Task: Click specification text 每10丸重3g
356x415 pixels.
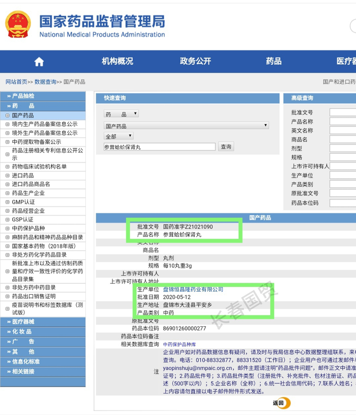Action: coord(177,266)
